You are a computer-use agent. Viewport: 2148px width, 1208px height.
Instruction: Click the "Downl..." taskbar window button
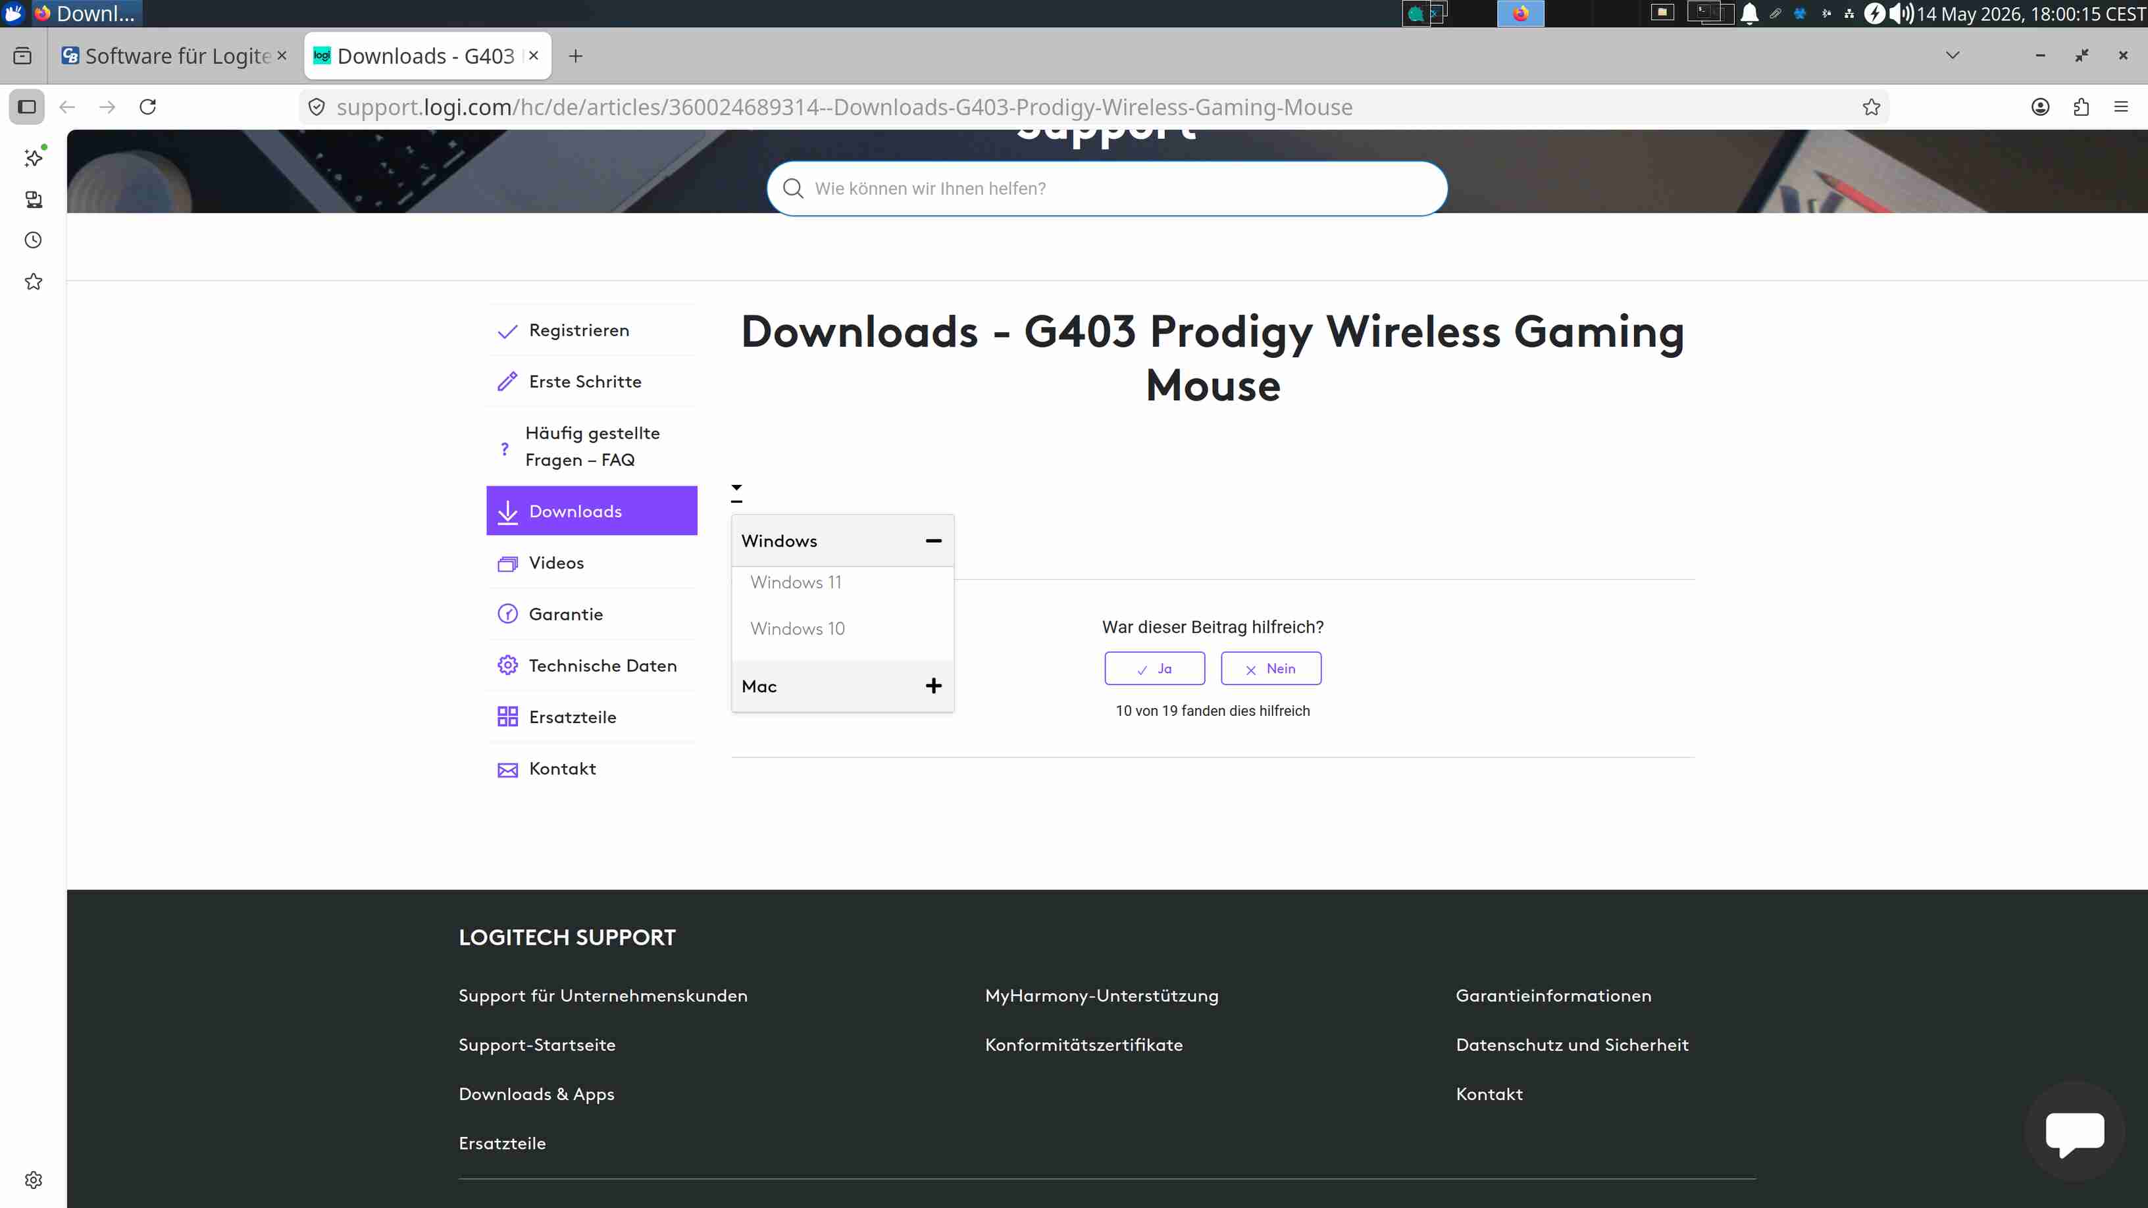coord(86,13)
